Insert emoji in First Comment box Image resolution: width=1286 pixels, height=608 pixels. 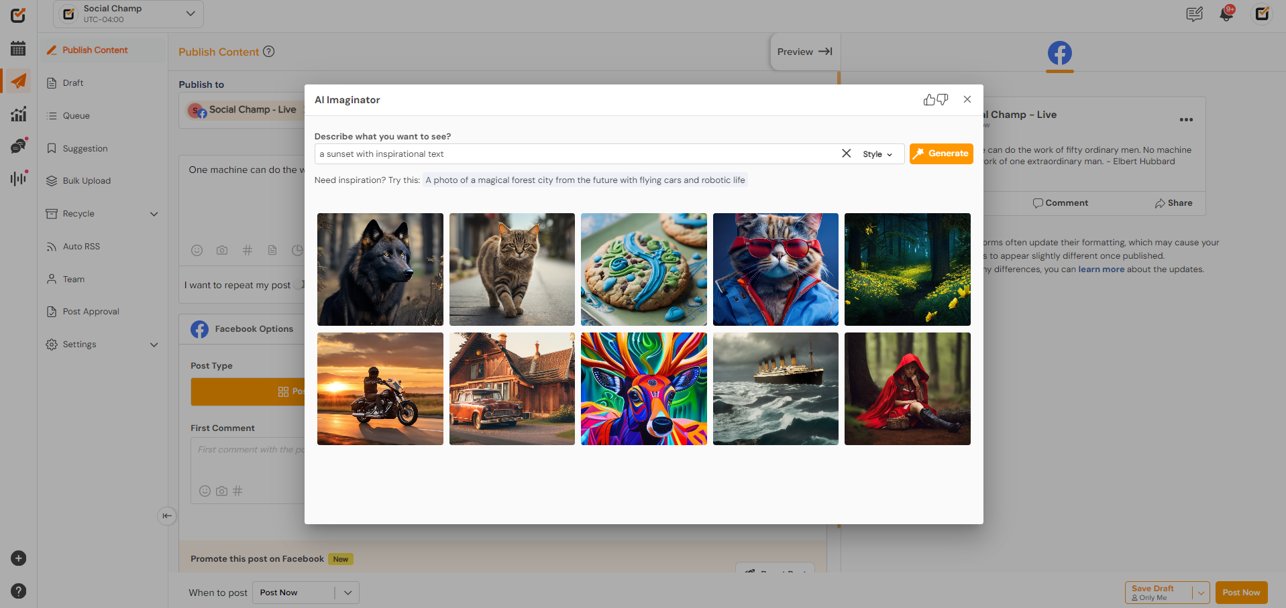205,491
